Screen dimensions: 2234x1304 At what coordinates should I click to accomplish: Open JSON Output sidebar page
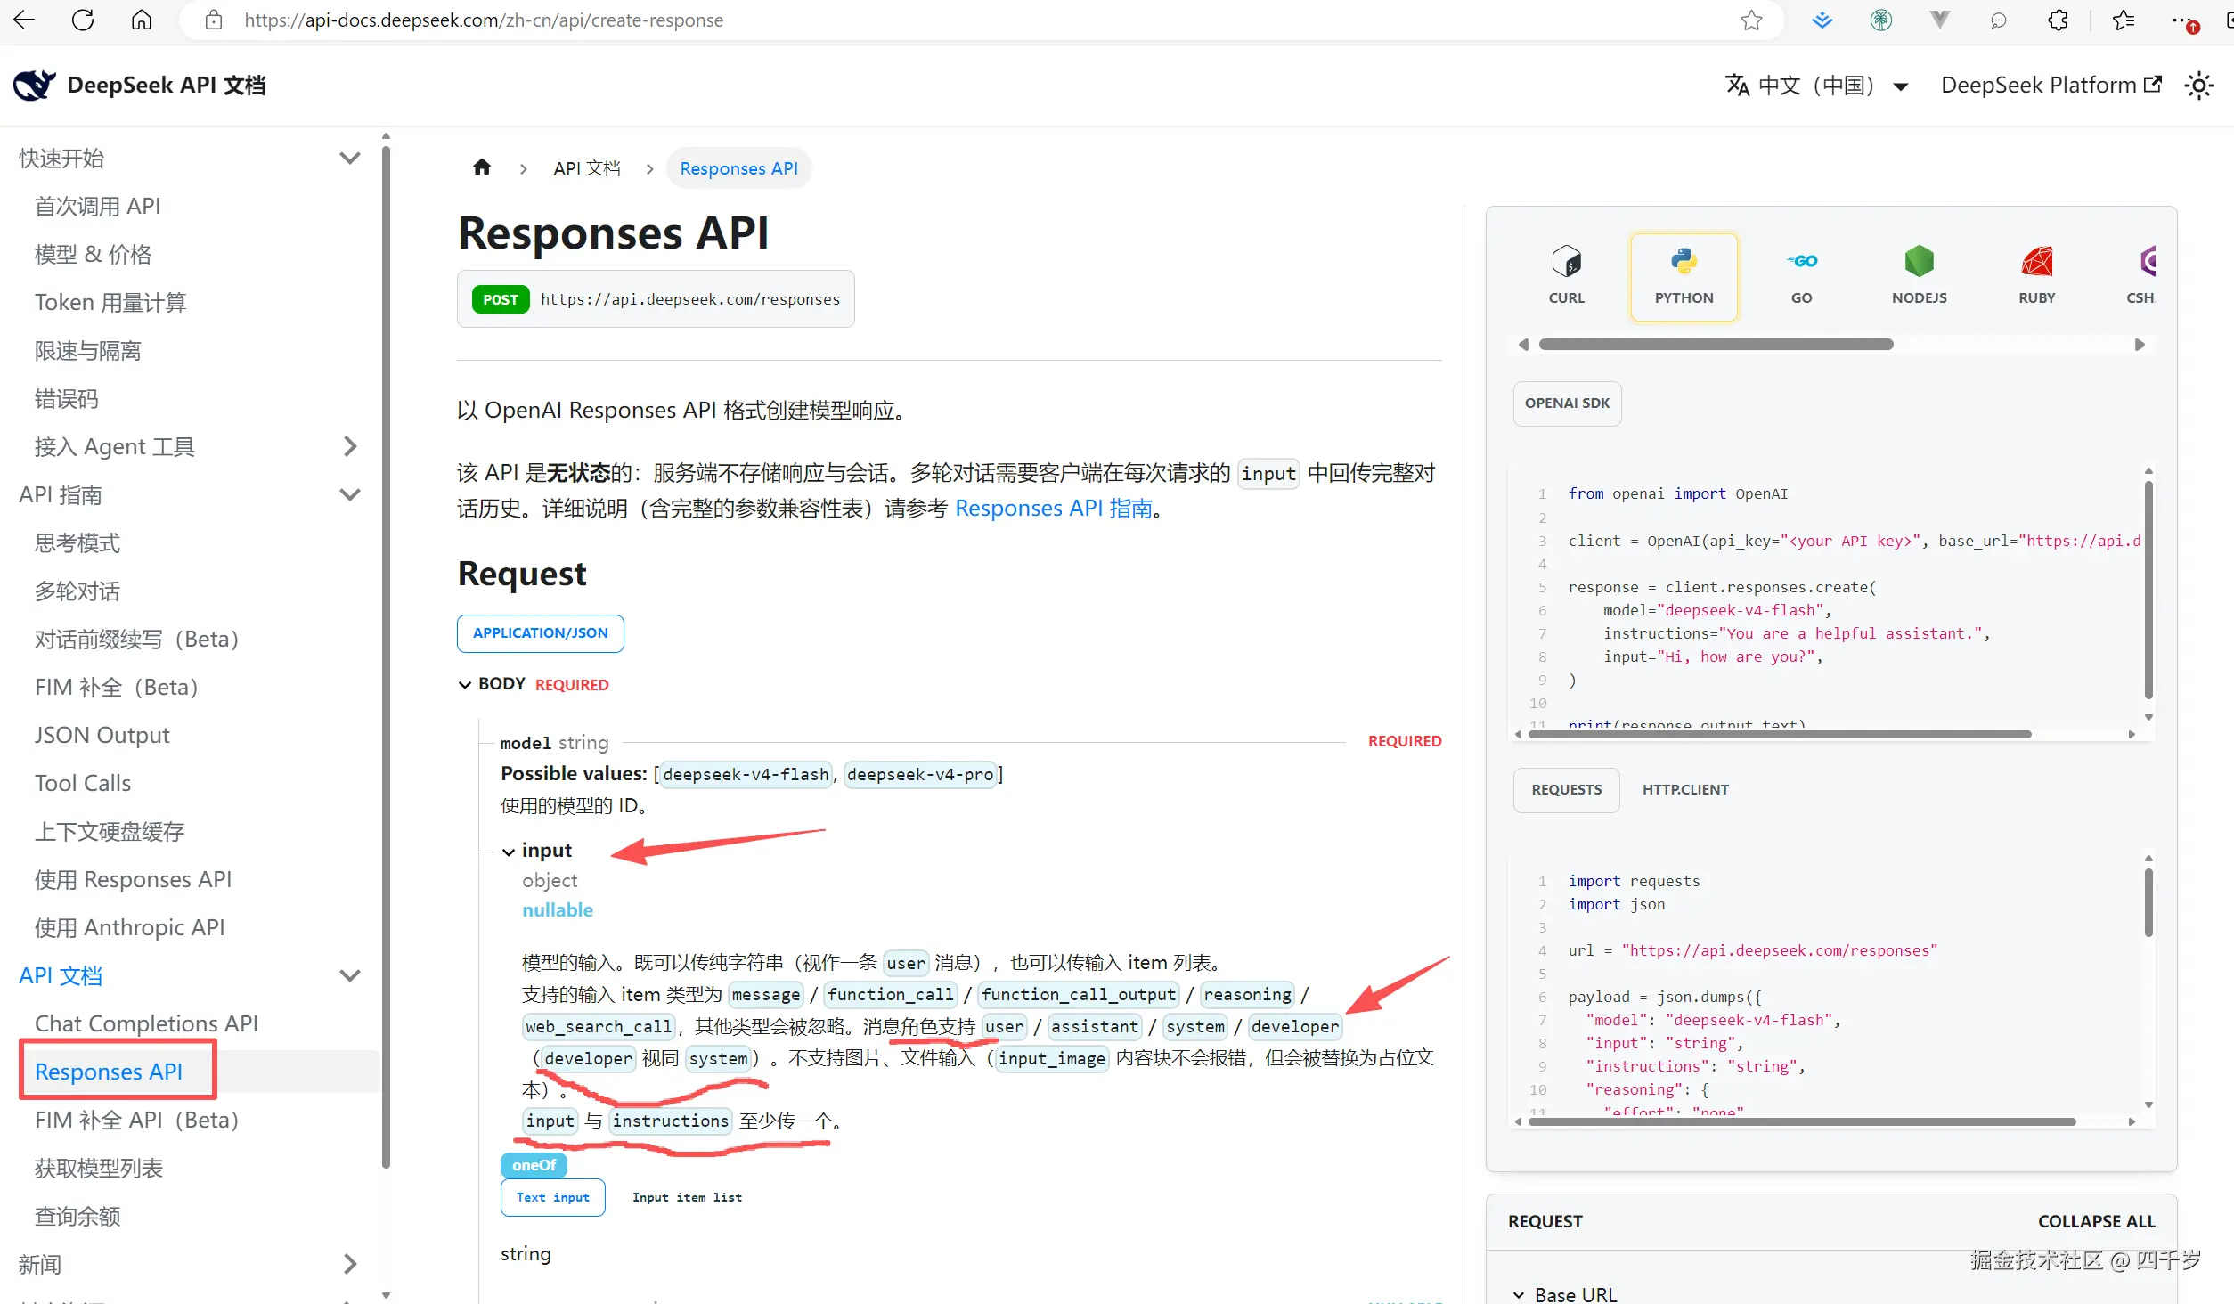tap(102, 735)
